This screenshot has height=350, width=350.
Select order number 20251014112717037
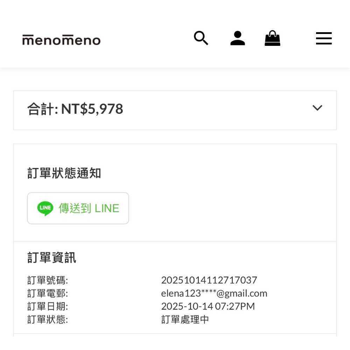coord(209,280)
